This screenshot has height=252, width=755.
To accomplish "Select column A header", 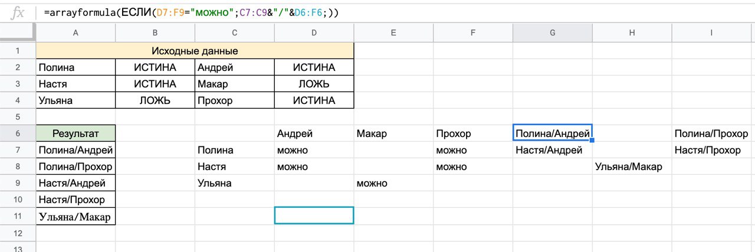I will 75,33.
